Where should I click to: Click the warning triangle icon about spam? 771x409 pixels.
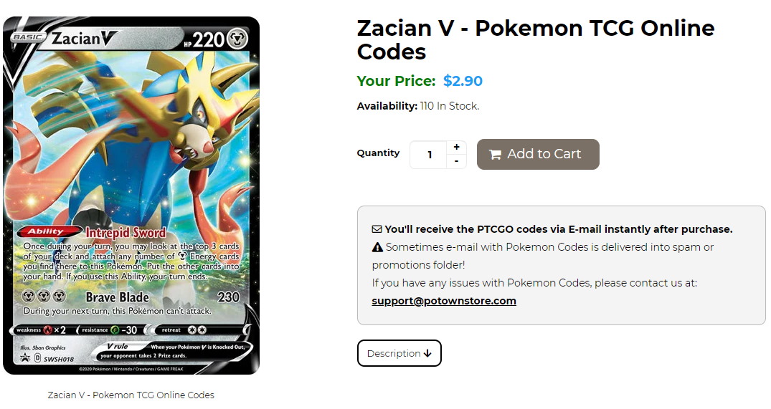point(377,247)
